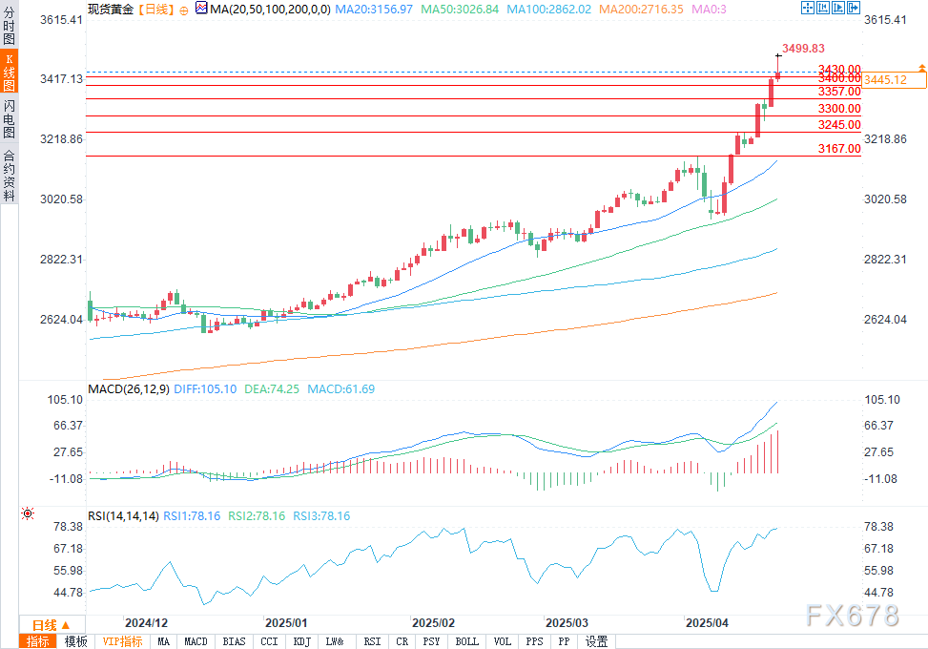Click the orange arrow above price 3445.12
This screenshot has width=928, height=649.
tap(921, 67)
